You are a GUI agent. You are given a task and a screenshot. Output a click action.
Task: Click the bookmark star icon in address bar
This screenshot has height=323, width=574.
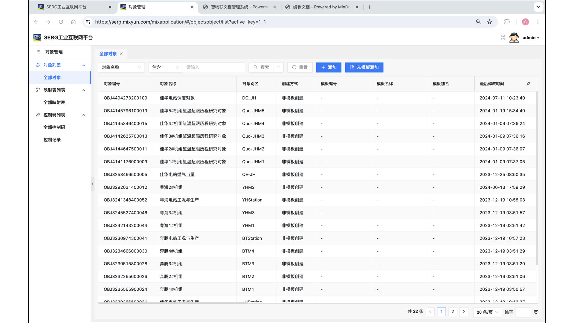[x=489, y=22]
